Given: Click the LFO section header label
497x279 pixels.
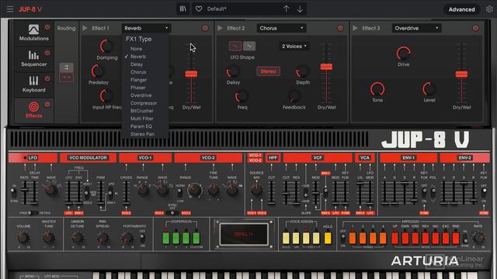Looking at the screenshot, I should [x=33, y=157].
